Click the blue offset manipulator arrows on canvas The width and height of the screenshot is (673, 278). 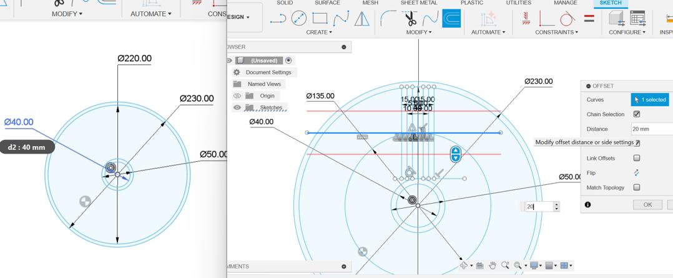455,154
